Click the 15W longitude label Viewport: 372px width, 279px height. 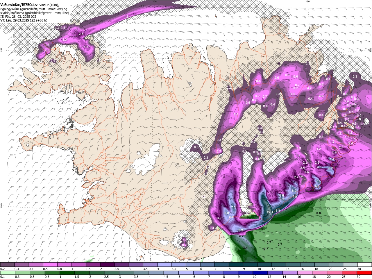click(x=308, y=1)
